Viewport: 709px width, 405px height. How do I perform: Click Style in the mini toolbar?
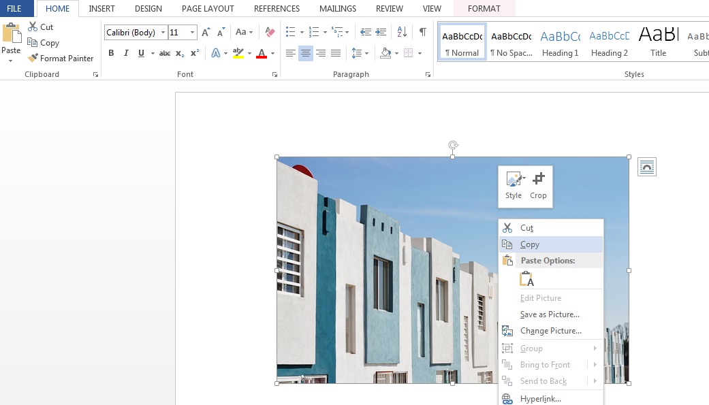[x=514, y=186]
